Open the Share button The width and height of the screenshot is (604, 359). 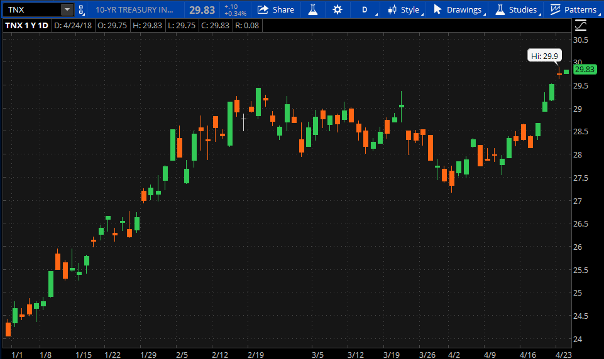click(276, 9)
